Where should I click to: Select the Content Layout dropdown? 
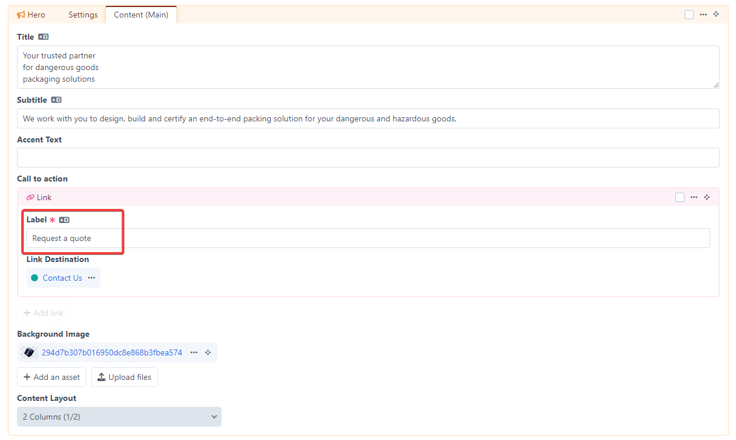pyautogui.click(x=119, y=417)
